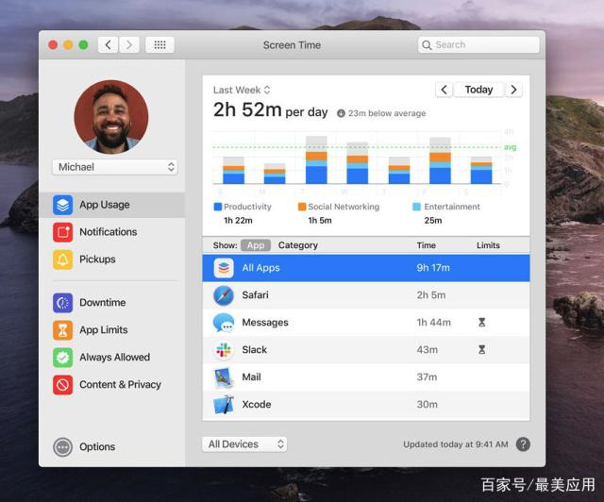Click the 2h 52m per day heading

(x=270, y=110)
